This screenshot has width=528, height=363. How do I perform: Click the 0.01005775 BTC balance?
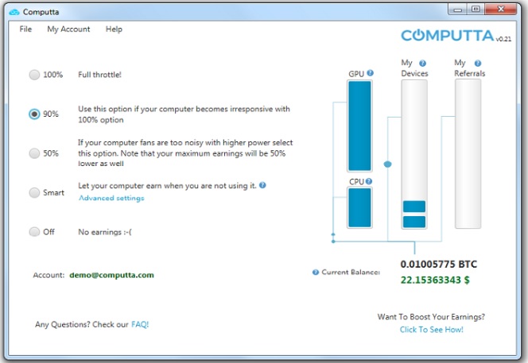[439, 265]
